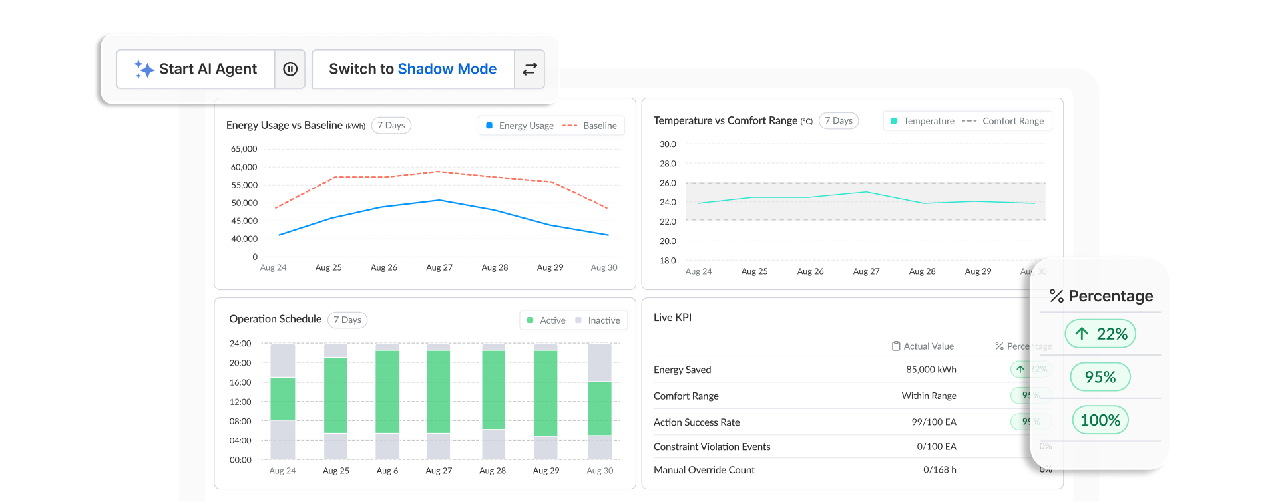
Task: Open the 7 Days selector for Operation Schedule
Action: pyautogui.click(x=347, y=320)
